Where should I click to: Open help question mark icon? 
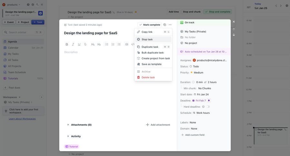click(x=28, y=5)
